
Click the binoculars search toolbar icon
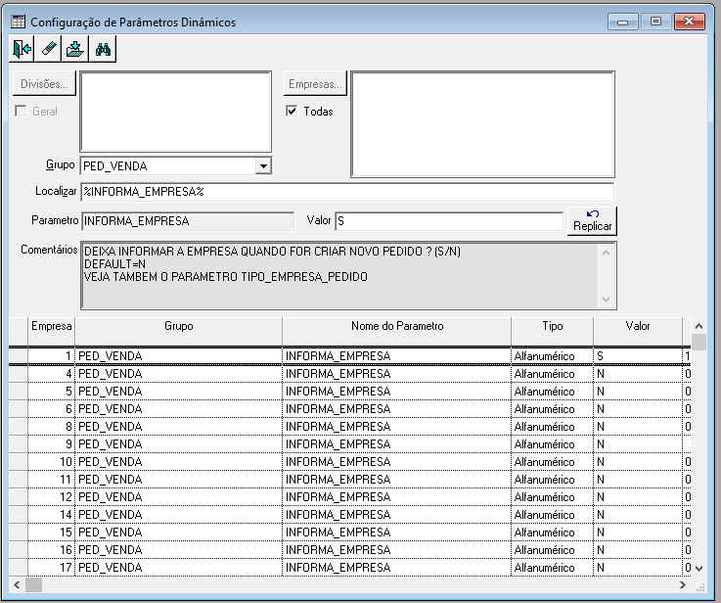[x=103, y=49]
